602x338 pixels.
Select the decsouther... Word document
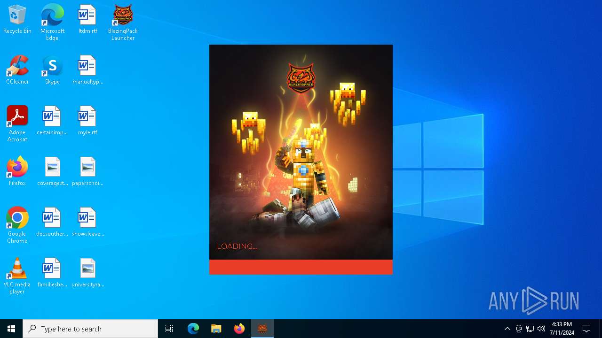click(x=52, y=222)
